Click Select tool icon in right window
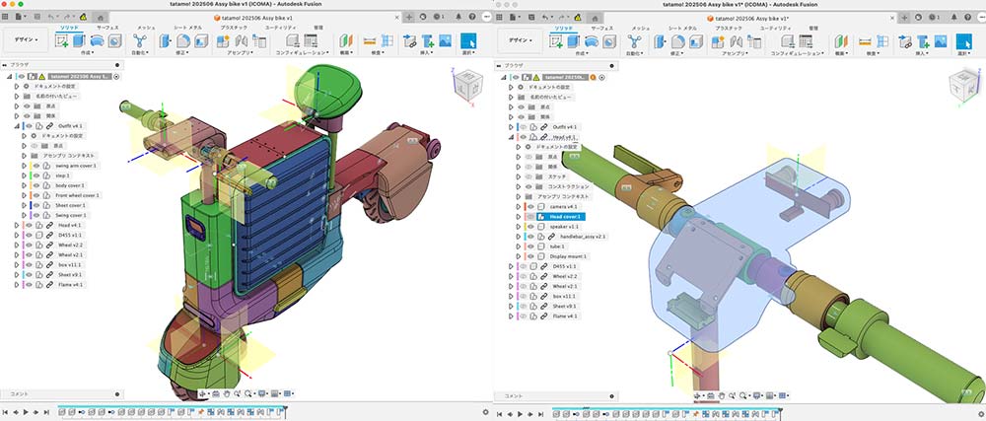 (964, 41)
